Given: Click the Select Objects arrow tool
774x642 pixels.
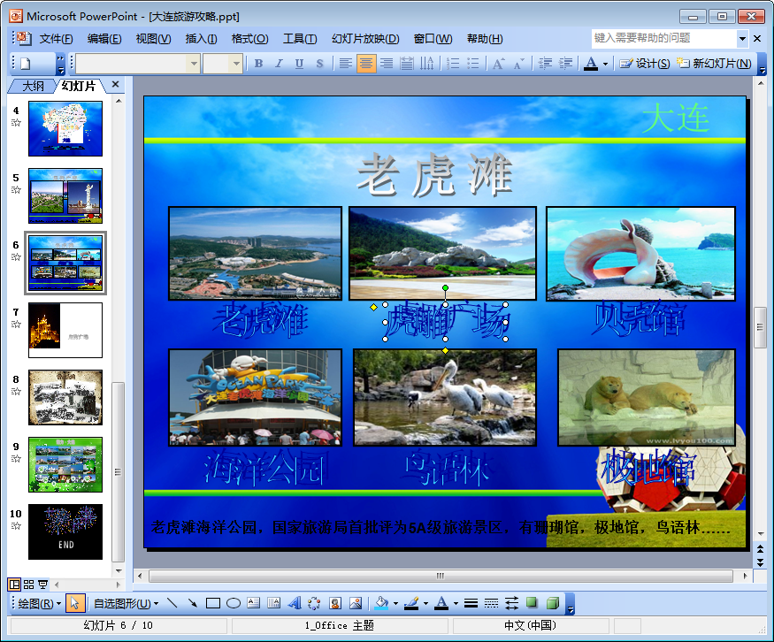Looking at the screenshot, I should [74, 603].
